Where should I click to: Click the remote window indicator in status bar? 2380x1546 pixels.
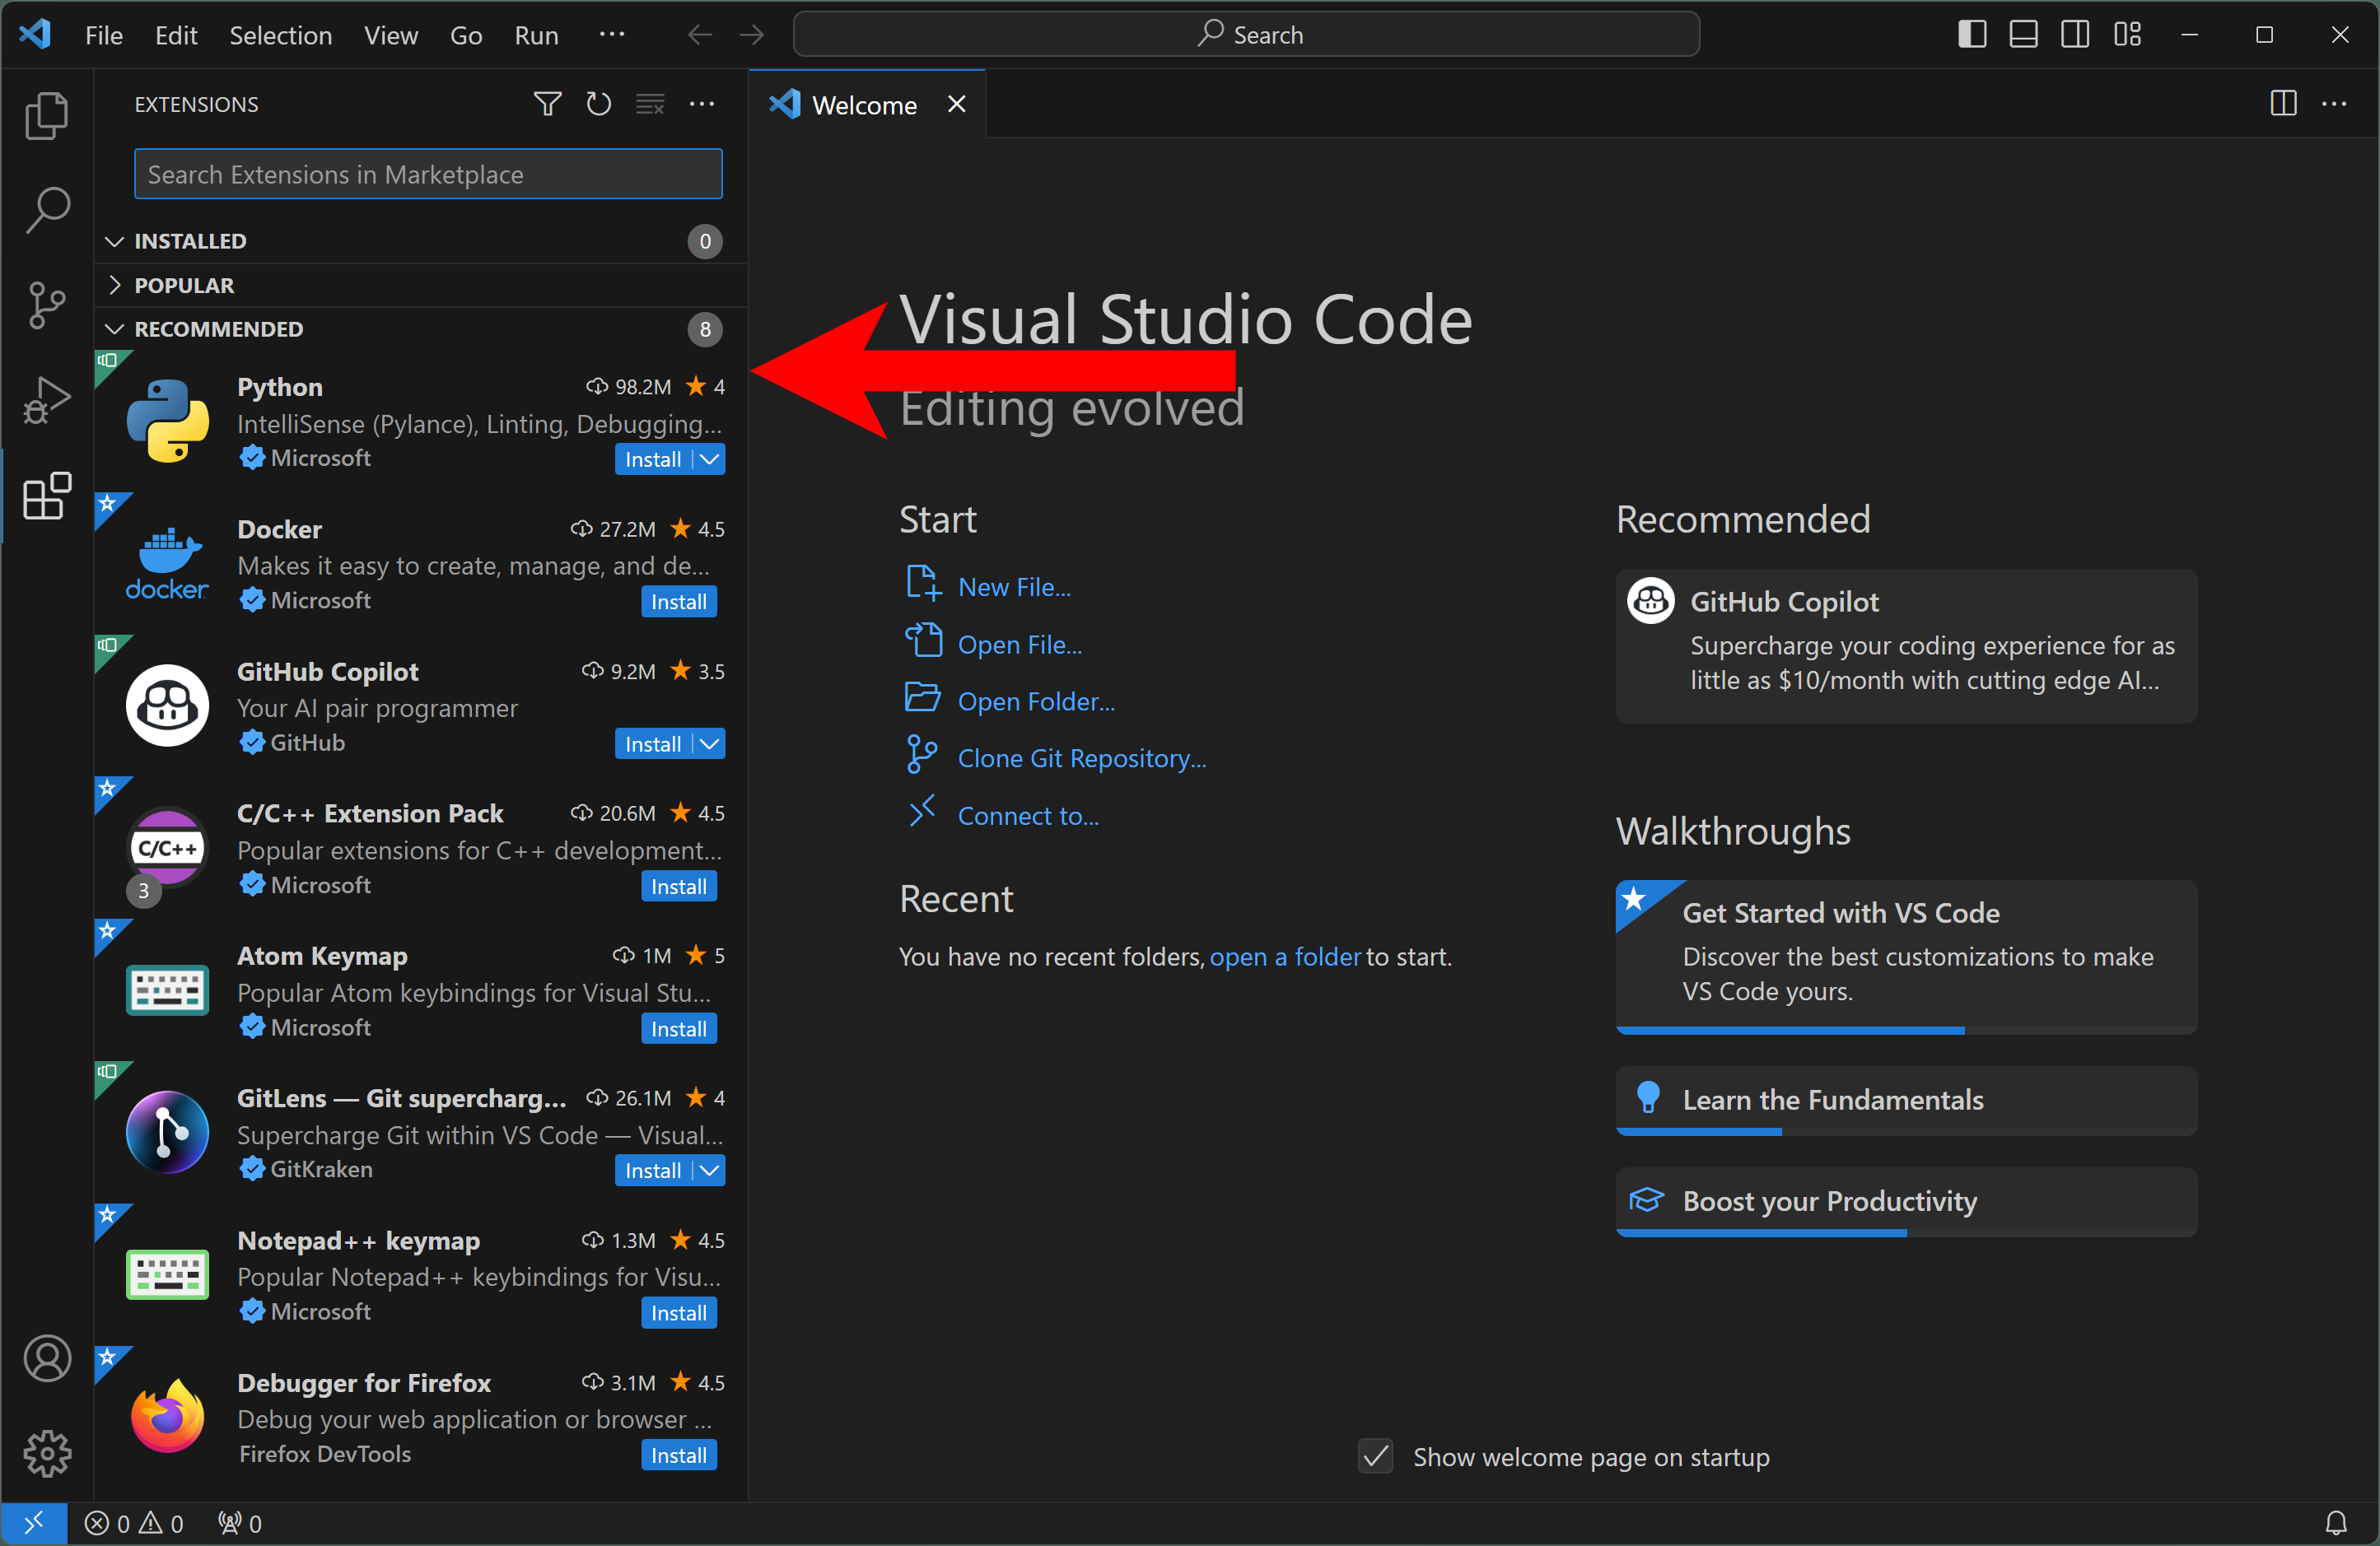tap(34, 1523)
